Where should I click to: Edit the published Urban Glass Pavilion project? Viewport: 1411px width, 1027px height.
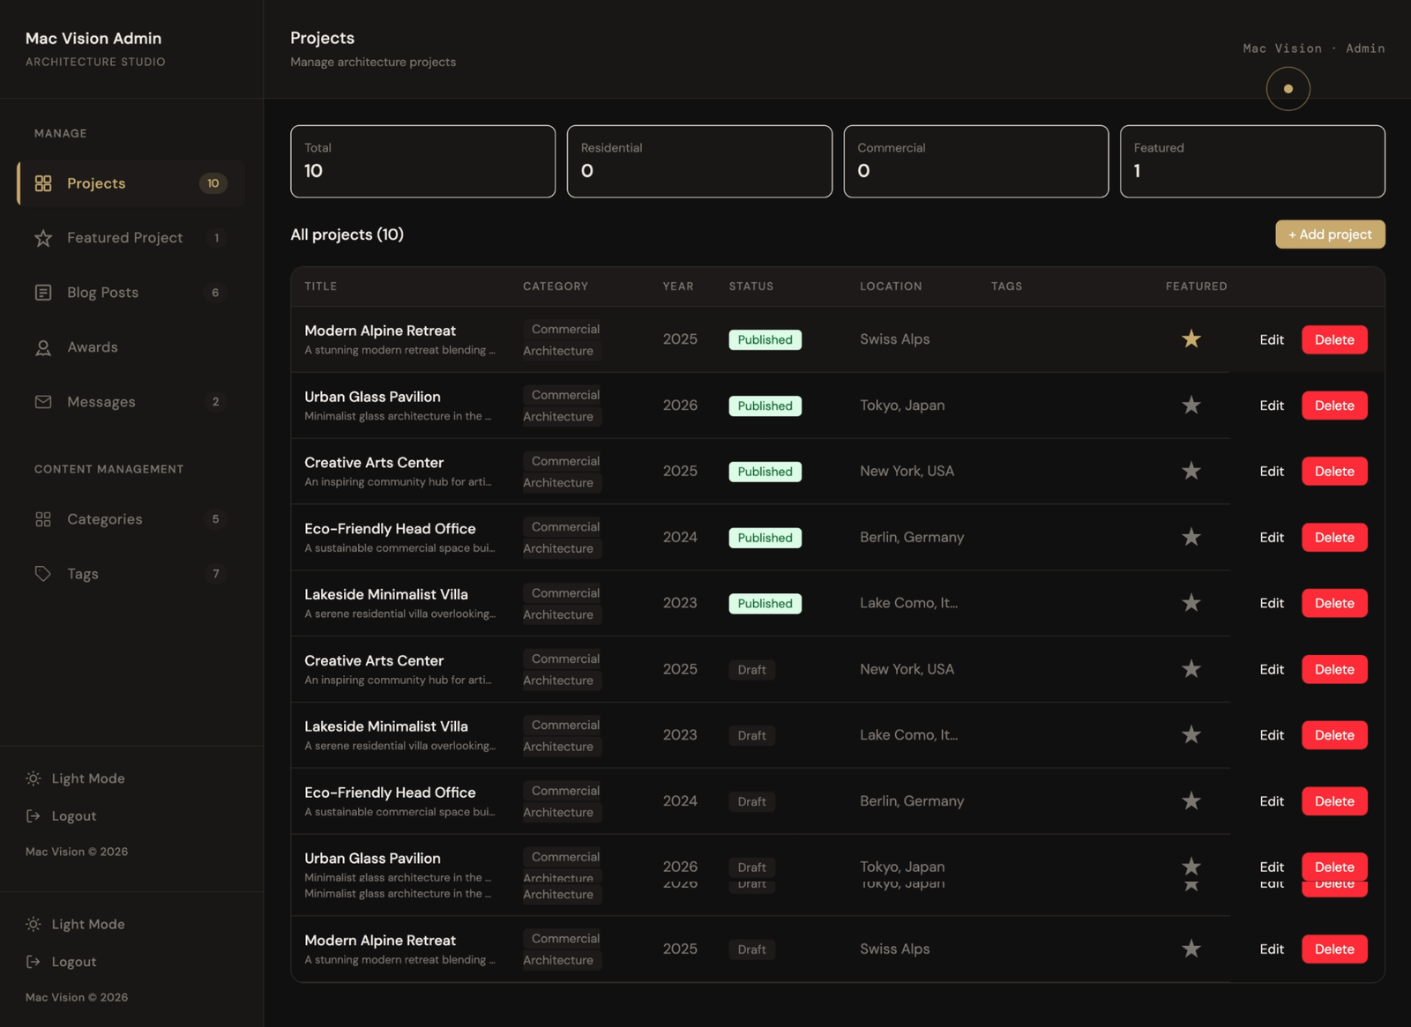coord(1272,406)
